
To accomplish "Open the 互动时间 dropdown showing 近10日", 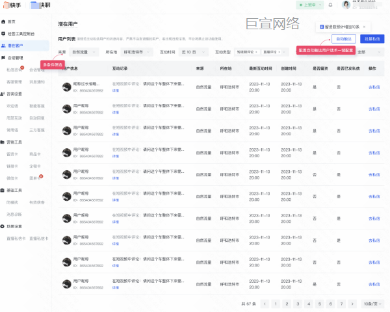I will pos(193,52).
